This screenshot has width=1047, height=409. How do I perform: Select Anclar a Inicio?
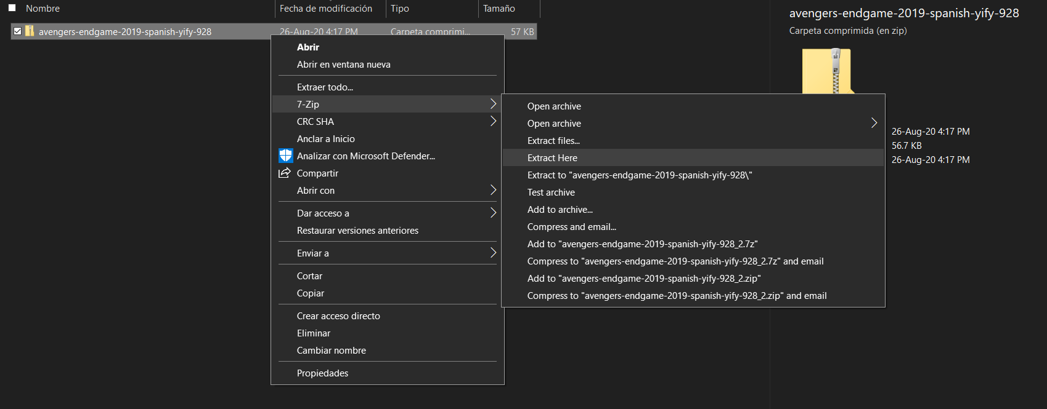[388, 138]
